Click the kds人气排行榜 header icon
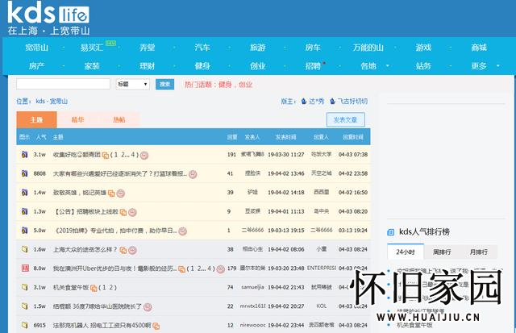 393,231
